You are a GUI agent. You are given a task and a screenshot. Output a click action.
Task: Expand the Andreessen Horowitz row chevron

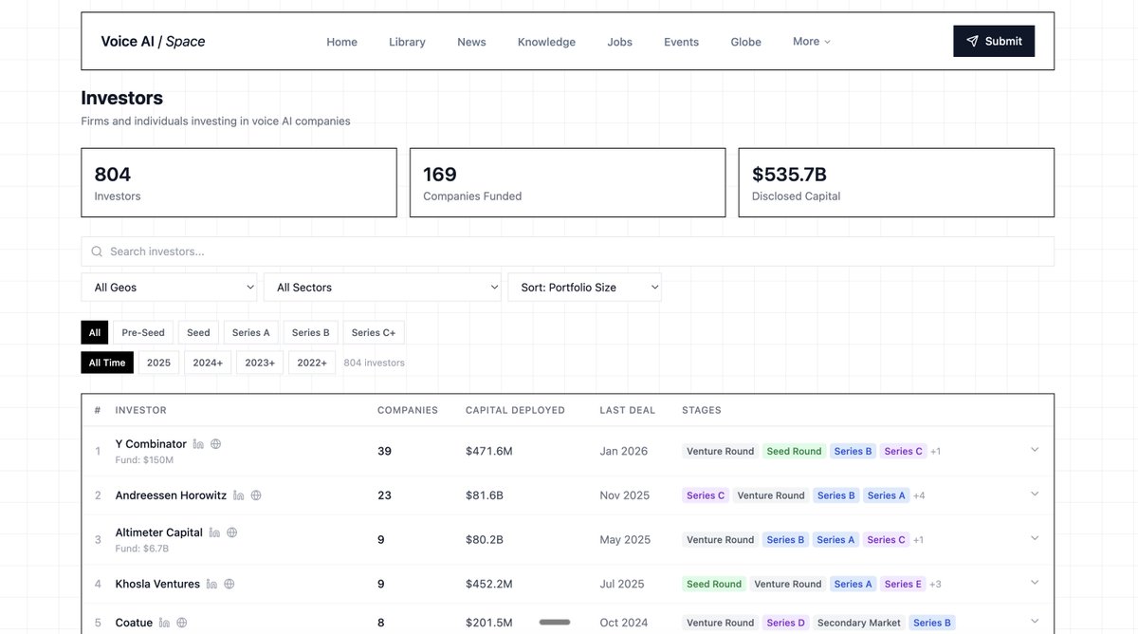click(1035, 494)
